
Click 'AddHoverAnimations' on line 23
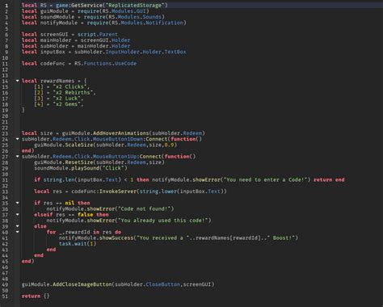pyautogui.click(x=121, y=133)
